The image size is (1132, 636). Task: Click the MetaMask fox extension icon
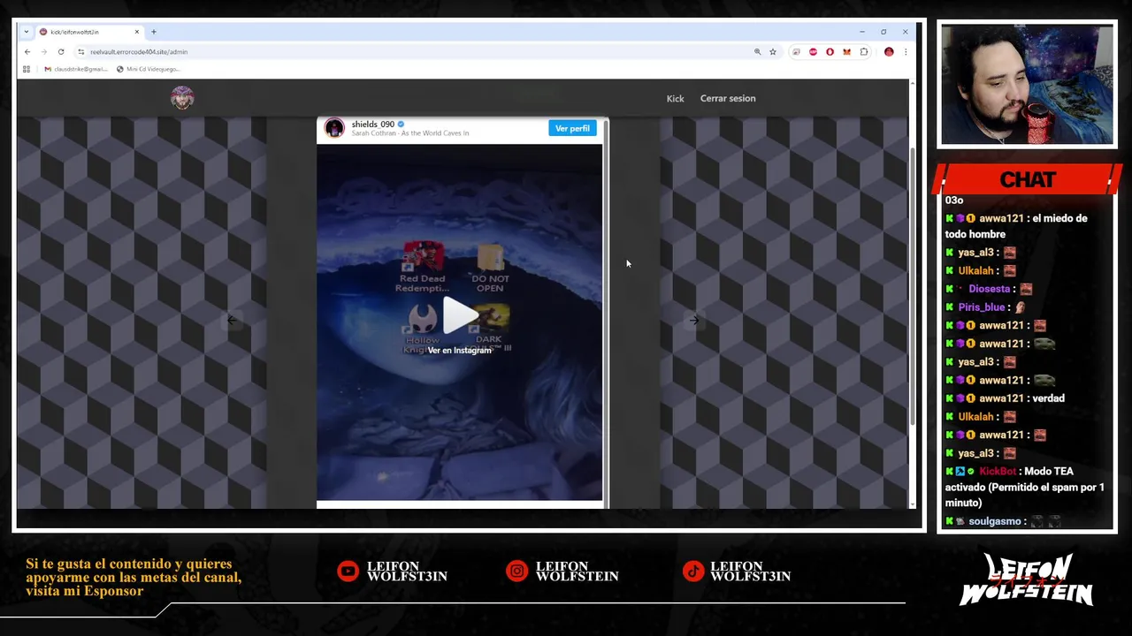pyautogui.click(x=846, y=52)
